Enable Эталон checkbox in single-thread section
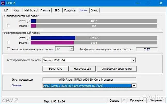The image size is (167, 104). 9,25
